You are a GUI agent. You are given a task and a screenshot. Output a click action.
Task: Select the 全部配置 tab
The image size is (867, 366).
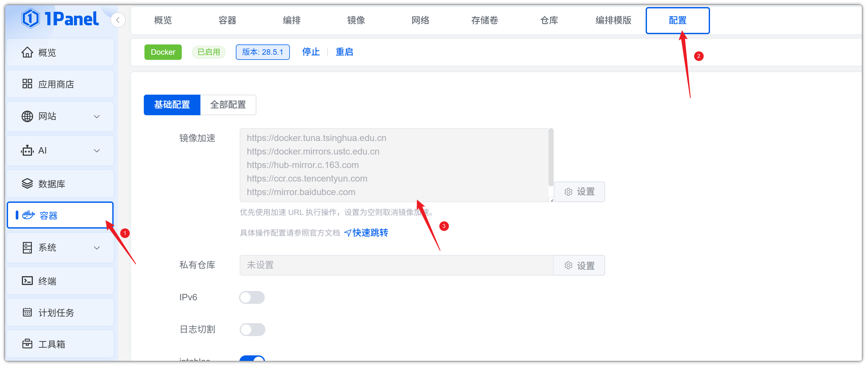click(228, 105)
